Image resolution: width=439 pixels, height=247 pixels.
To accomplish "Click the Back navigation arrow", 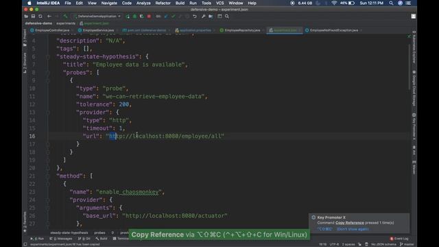I will point(49,16).
